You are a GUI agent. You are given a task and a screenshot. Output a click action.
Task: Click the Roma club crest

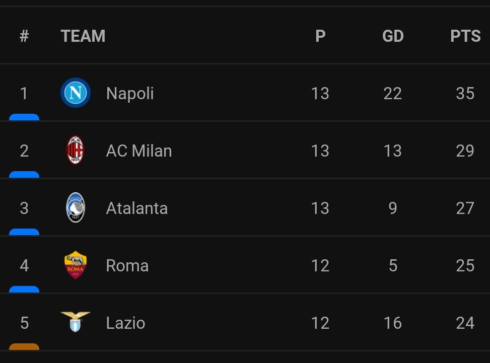pos(75,265)
